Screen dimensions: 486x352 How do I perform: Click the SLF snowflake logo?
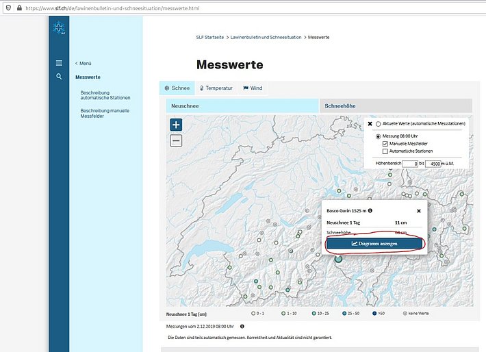[59, 29]
